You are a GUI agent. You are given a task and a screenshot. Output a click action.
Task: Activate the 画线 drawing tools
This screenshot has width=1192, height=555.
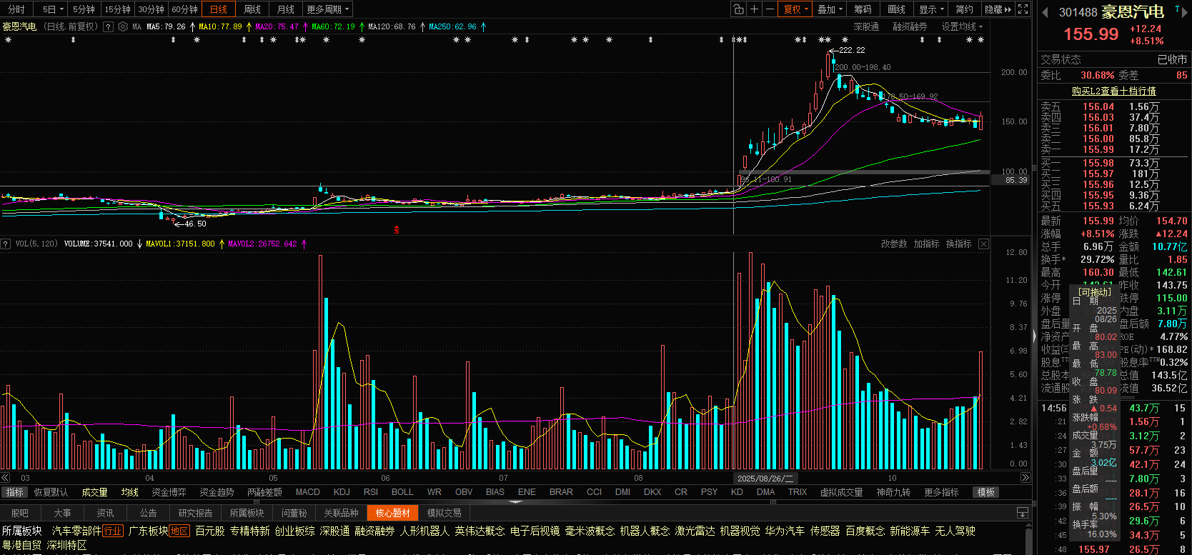tap(897, 9)
